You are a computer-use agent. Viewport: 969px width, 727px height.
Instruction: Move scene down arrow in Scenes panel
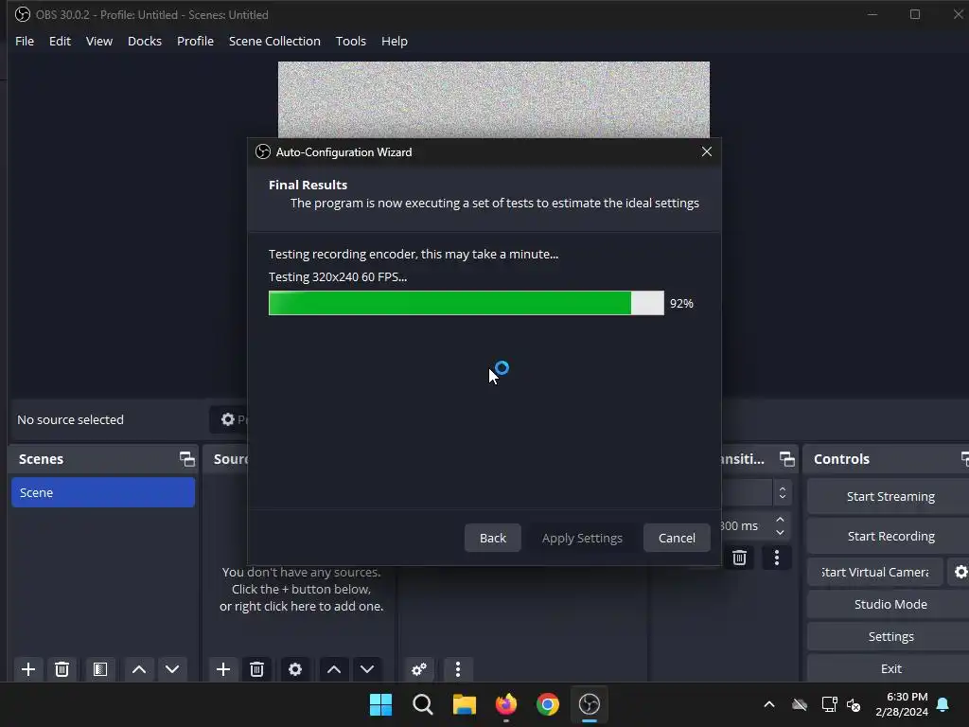click(172, 669)
